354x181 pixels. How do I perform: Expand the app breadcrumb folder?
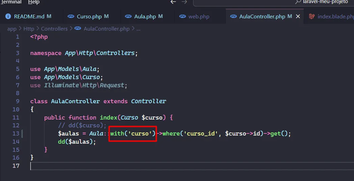click(x=12, y=29)
